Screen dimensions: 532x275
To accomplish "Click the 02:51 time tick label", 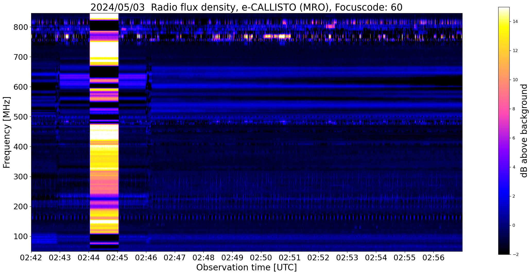I will (290, 258).
